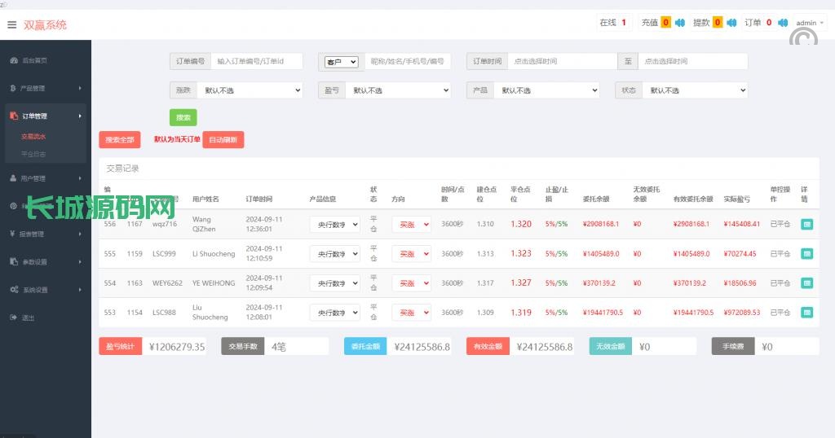Viewport: 835px width, 438px height.
Task: Click the speaker icon next to 充值
Action: click(679, 23)
